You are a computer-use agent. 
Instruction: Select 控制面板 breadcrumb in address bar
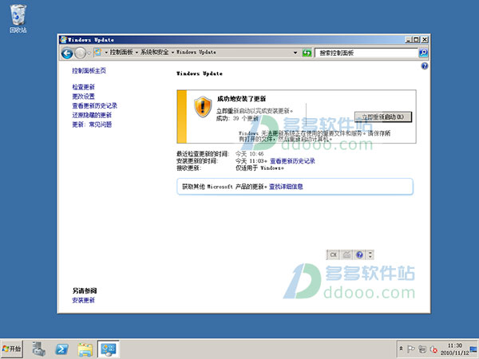coord(121,53)
